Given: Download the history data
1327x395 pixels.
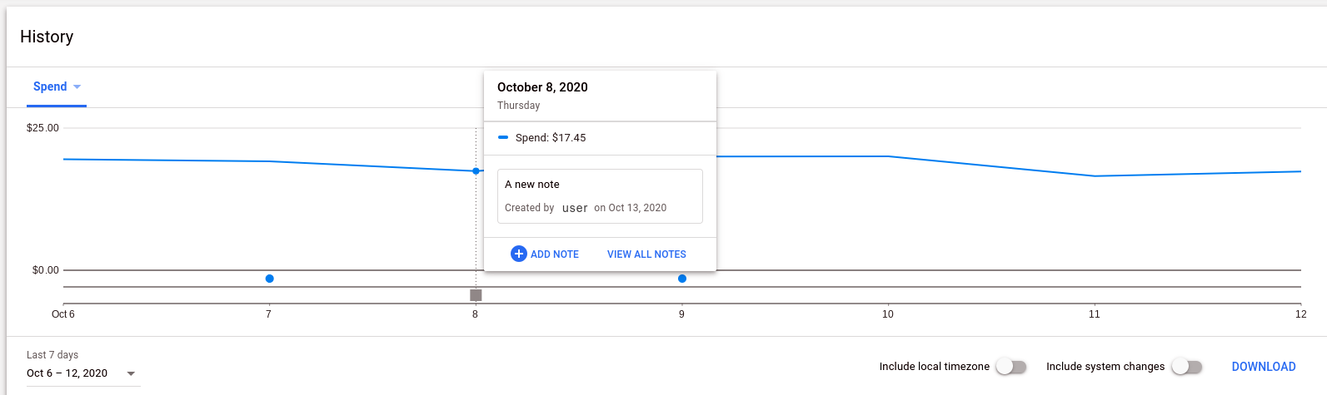Looking at the screenshot, I should 1263,367.
